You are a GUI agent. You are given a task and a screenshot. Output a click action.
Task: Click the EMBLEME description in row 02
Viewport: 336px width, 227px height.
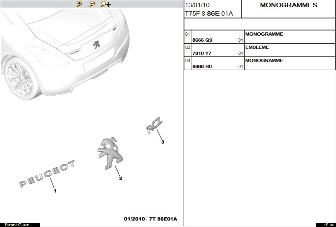257,47
